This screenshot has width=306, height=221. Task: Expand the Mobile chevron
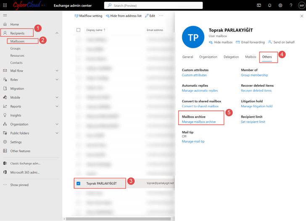tap(57, 97)
